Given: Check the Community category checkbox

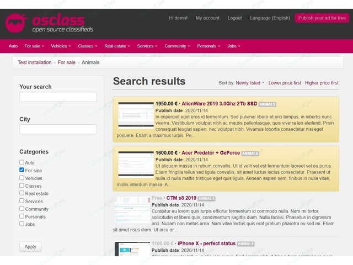Looking at the screenshot, I should (22, 209).
